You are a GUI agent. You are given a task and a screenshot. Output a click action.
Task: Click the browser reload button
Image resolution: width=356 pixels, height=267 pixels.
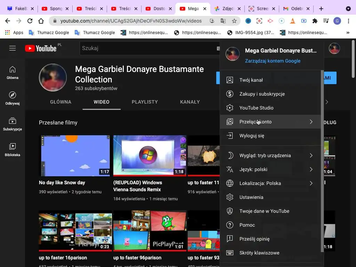click(x=30, y=21)
